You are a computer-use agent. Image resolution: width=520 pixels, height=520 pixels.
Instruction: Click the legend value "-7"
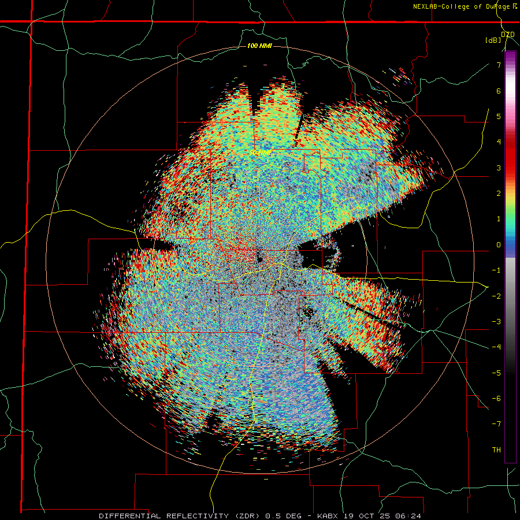pos(496,424)
